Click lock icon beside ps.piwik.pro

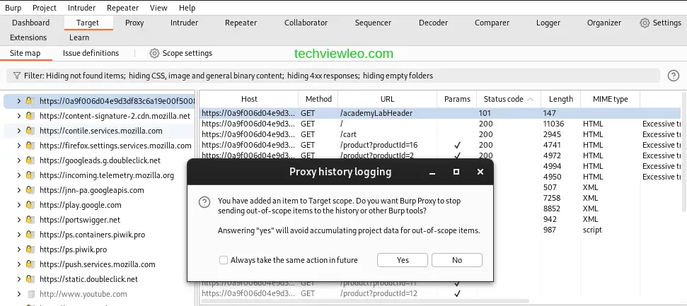click(30, 249)
